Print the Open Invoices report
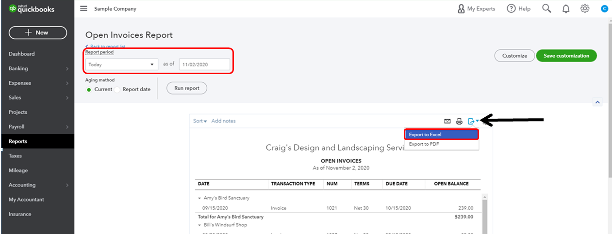The width and height of the screenshot is (612, 234). 459,121
